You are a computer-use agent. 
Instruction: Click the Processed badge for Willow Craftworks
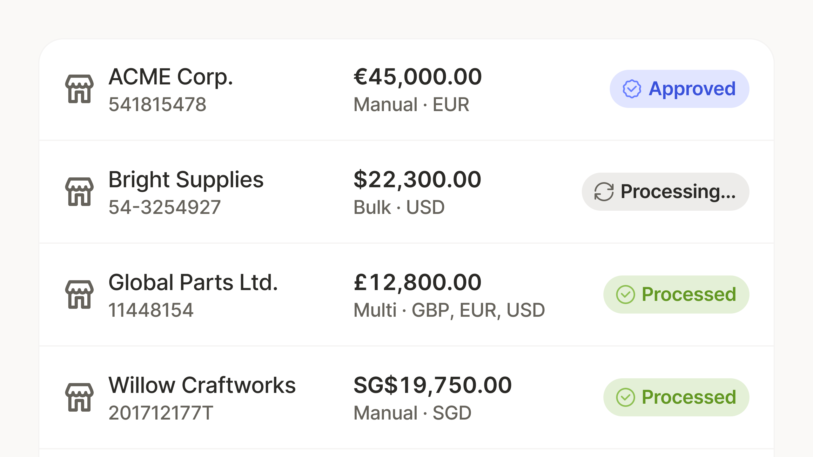[x=676, y=397]
